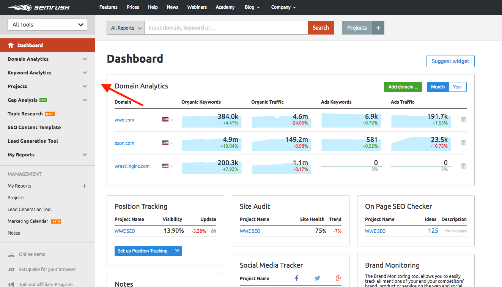This screenshot has height=287, width=502.
Task: Open News in top navigation
Action: coord(173,7)
